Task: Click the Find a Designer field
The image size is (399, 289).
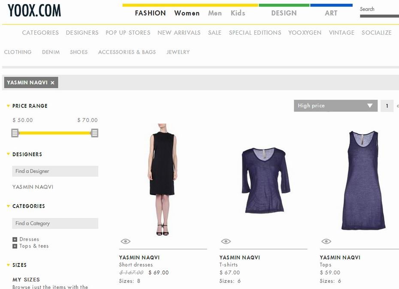Action: (55, 171)
